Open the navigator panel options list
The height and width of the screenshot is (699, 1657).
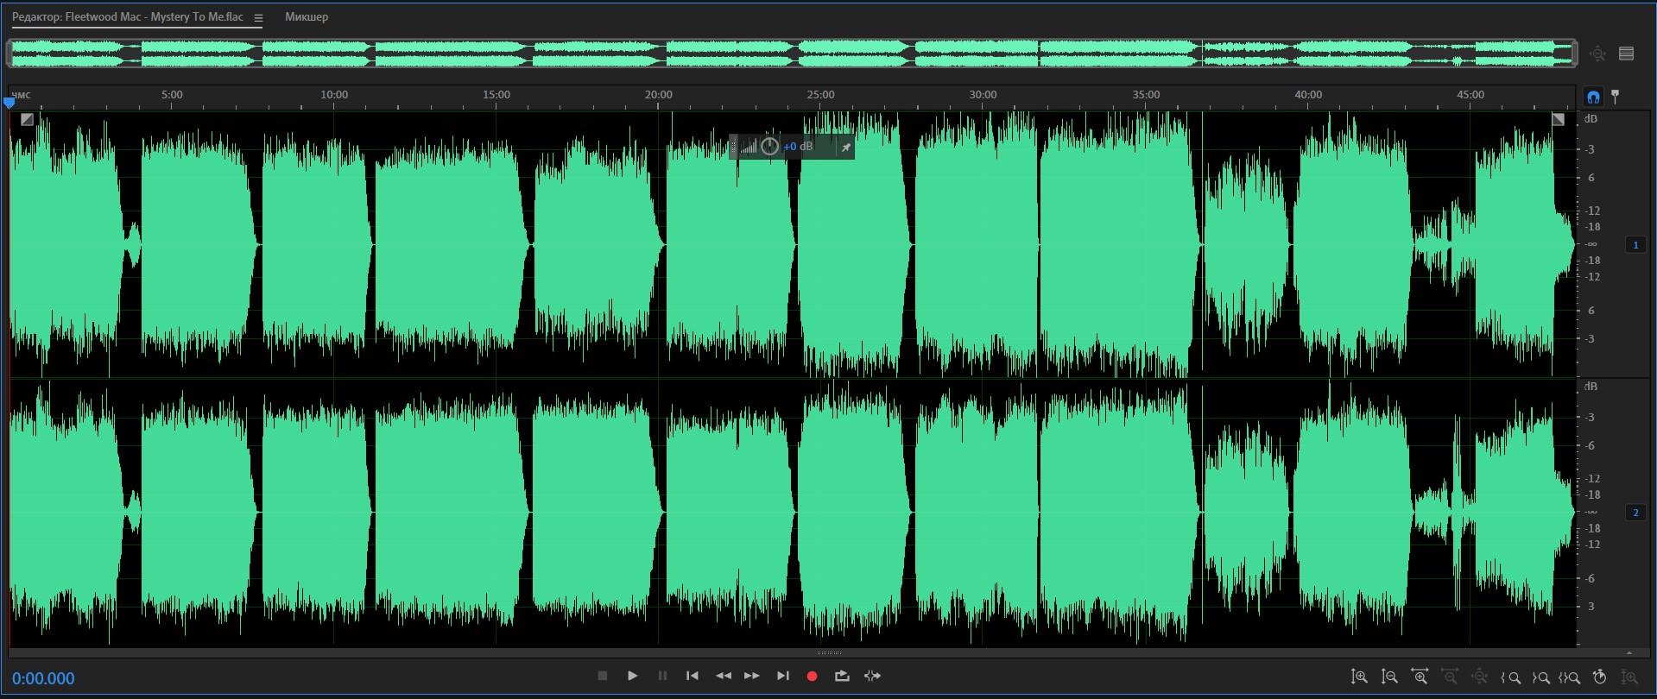[1627, 54]
